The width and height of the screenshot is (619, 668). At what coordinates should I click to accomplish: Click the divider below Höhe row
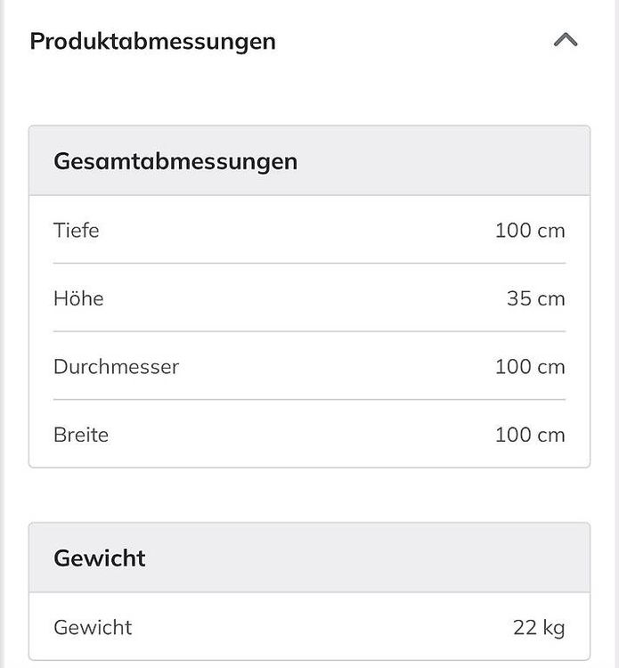point(309,331)
